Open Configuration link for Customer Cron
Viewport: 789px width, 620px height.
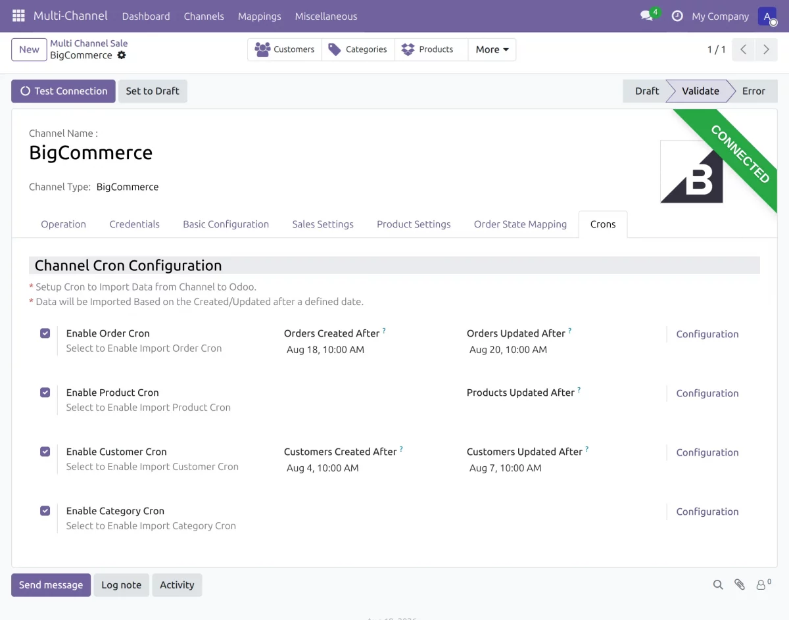pyautogui.click(x=707, y=452)
